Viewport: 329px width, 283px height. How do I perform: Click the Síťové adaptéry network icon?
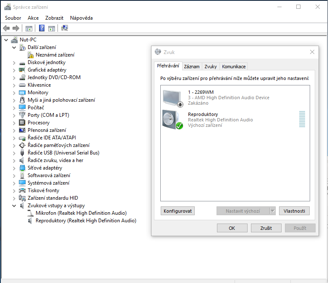pos(22,168)
